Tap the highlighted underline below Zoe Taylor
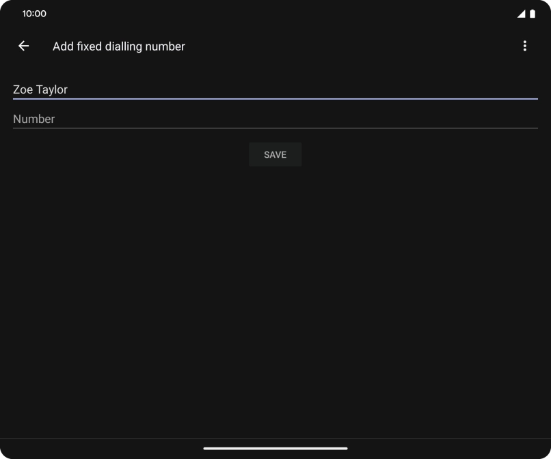 click(275, 99)
